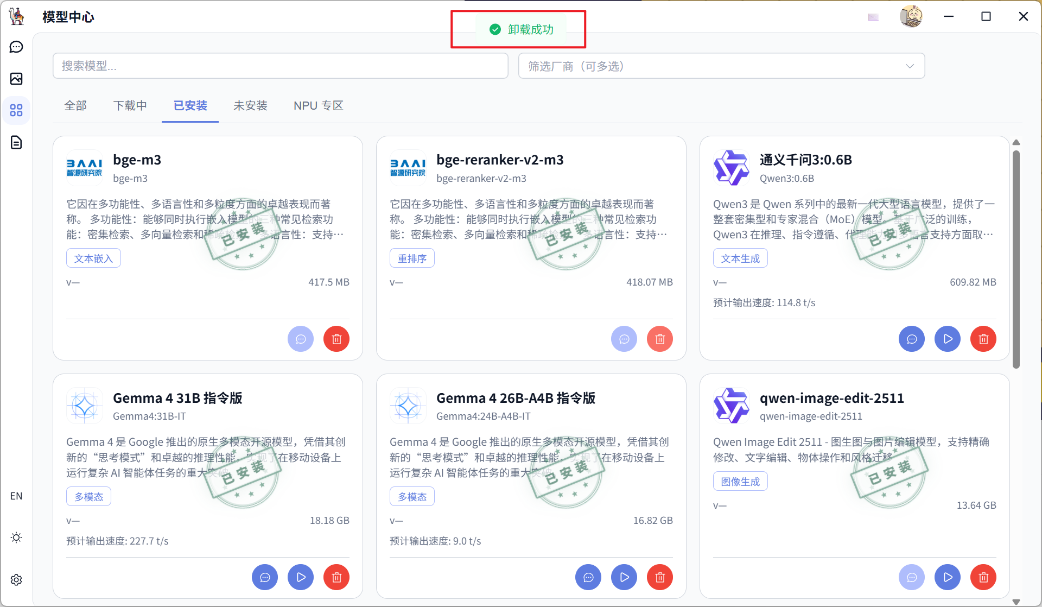Select the 已安装 tab

pyautogui.click(x=190, y=105)
